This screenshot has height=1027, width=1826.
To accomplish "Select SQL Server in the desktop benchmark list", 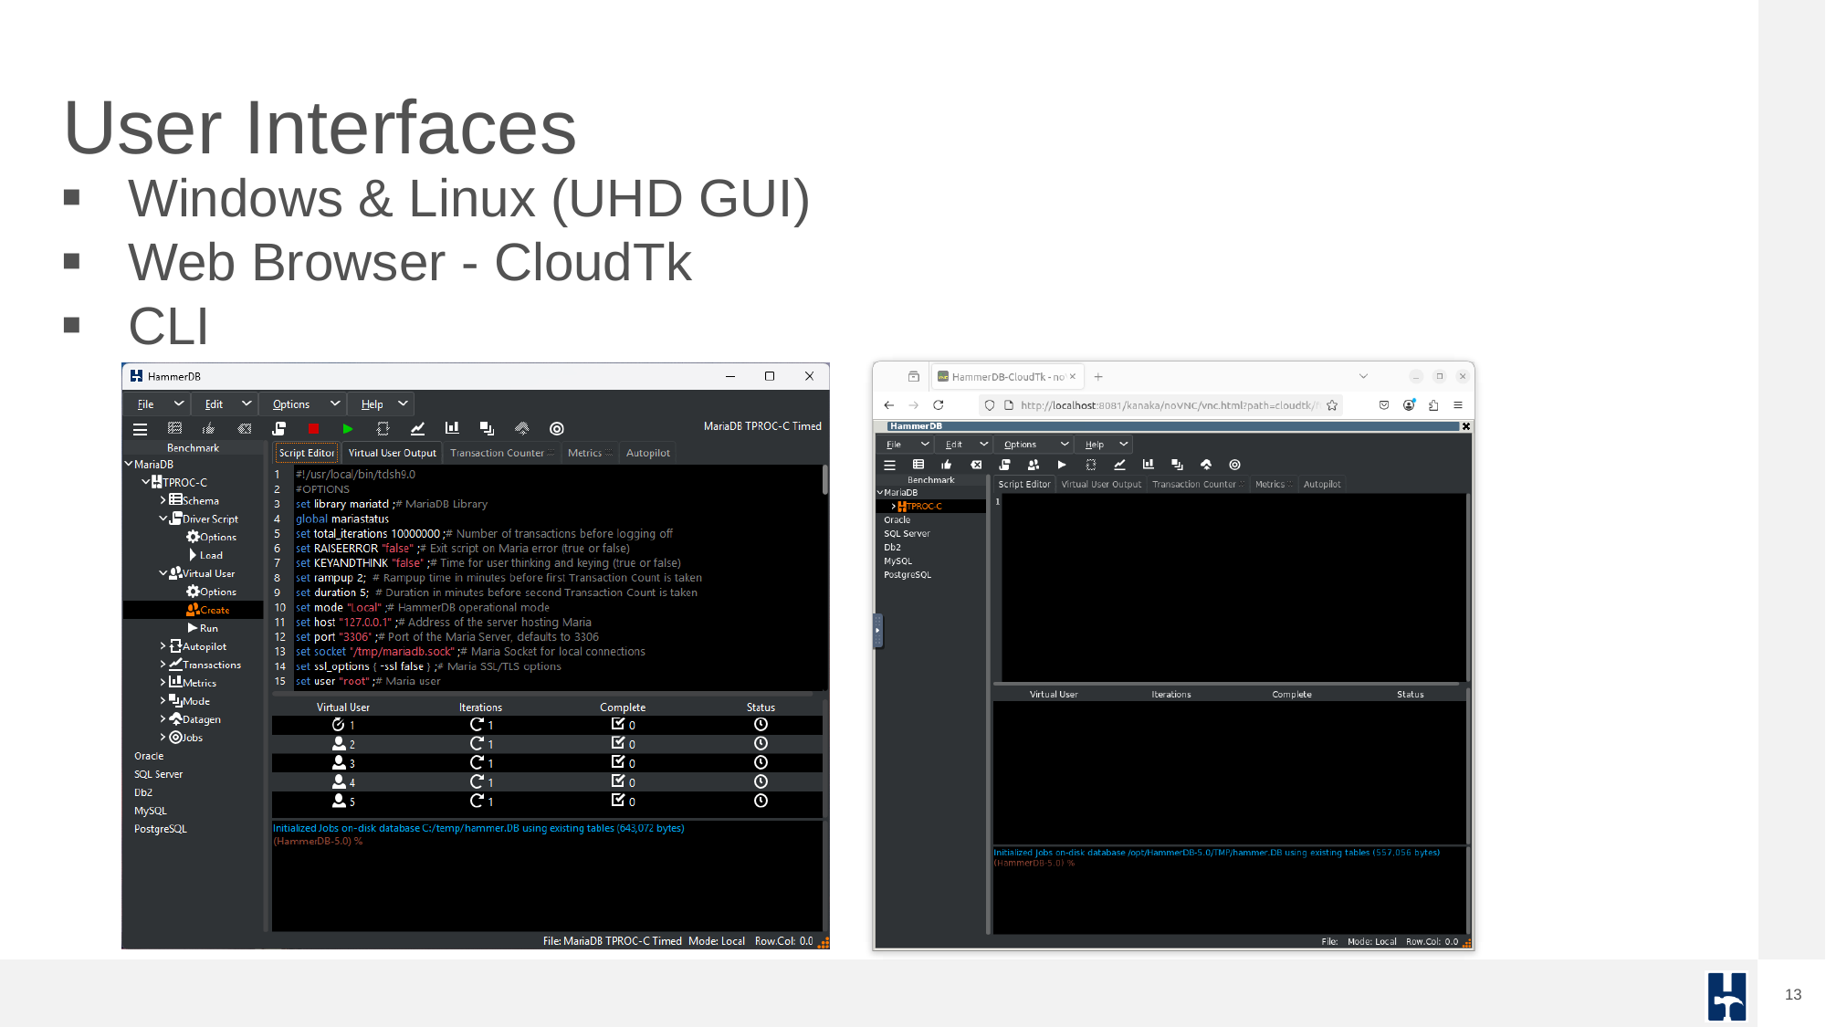I will pyautogui.click(x=159, y=774).
